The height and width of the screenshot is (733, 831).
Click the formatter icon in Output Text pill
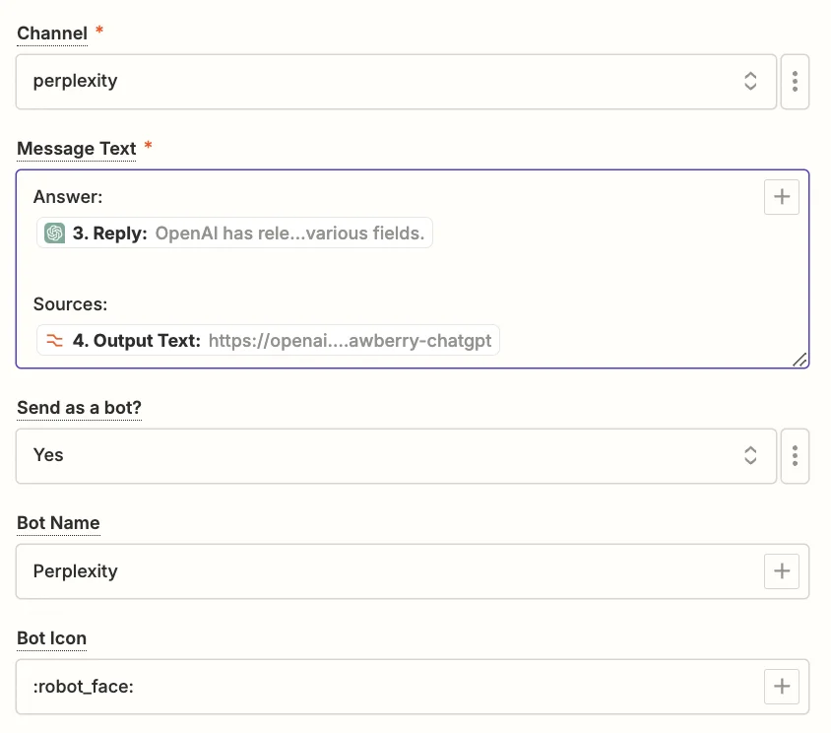pyautogui.click(x=54, y=340)
